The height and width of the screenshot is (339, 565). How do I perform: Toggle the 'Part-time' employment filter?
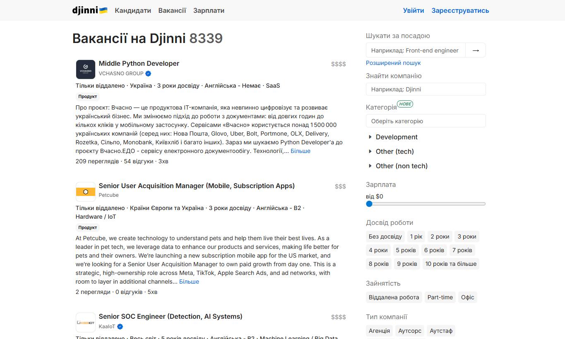(x=440, y=297)
